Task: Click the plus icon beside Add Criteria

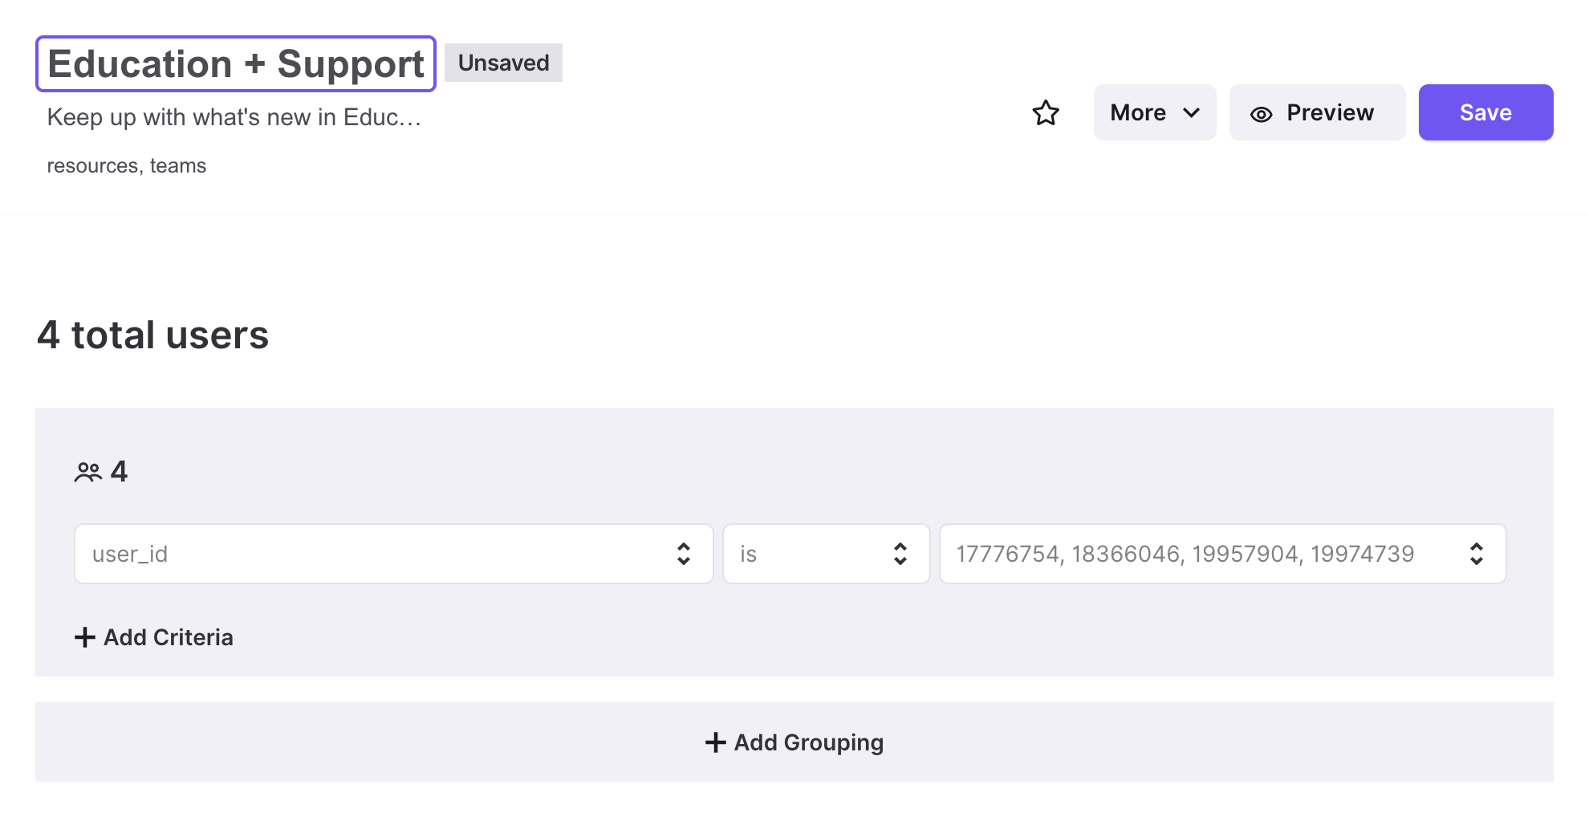Action: pyautogui.click(x=85, y=637)
